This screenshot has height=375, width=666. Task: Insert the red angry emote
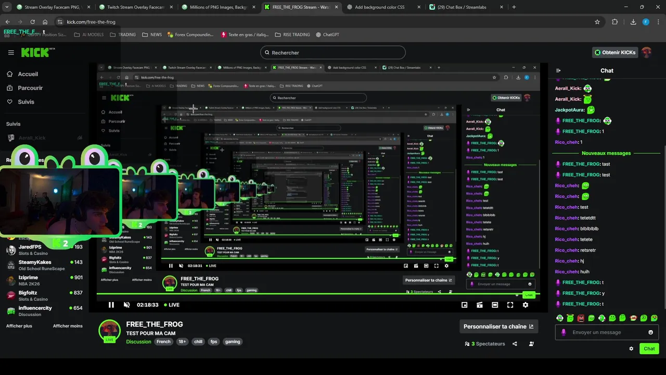[581, 318]
